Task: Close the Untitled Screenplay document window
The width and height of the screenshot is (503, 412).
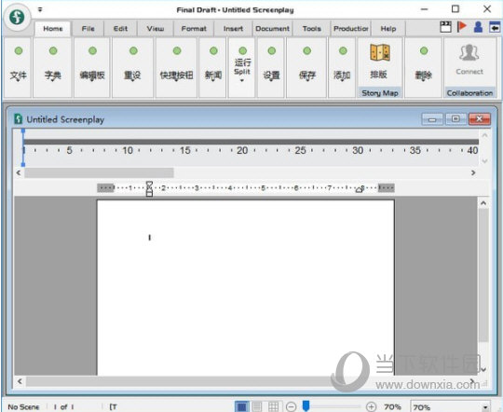Action: [480, 119]
